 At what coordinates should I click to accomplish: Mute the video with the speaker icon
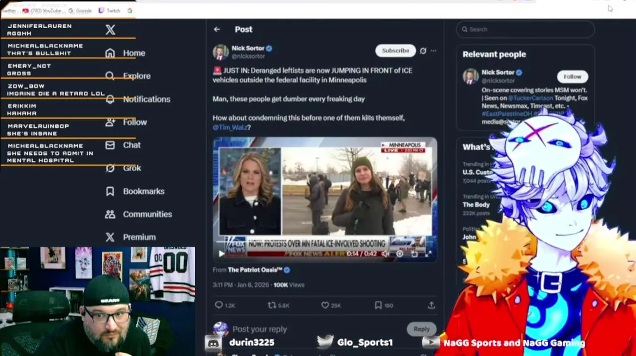point(385,254)
